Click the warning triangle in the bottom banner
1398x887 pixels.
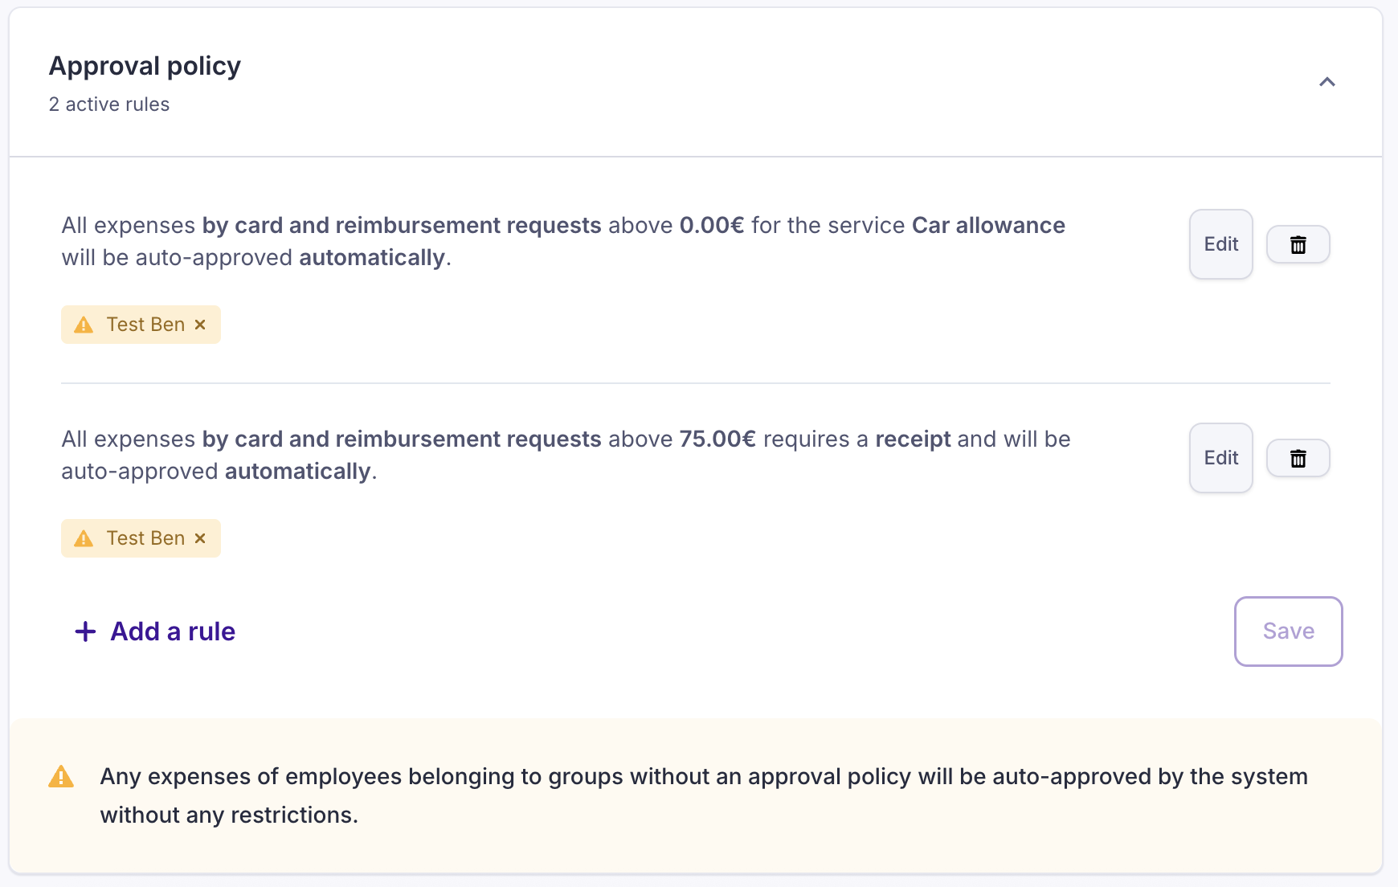[61, 777]
